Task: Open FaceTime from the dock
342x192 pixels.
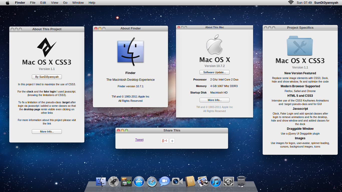Action: [177, 181]
